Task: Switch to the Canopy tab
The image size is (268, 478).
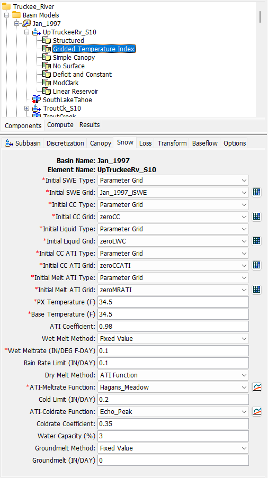Action: pos(100,143)
